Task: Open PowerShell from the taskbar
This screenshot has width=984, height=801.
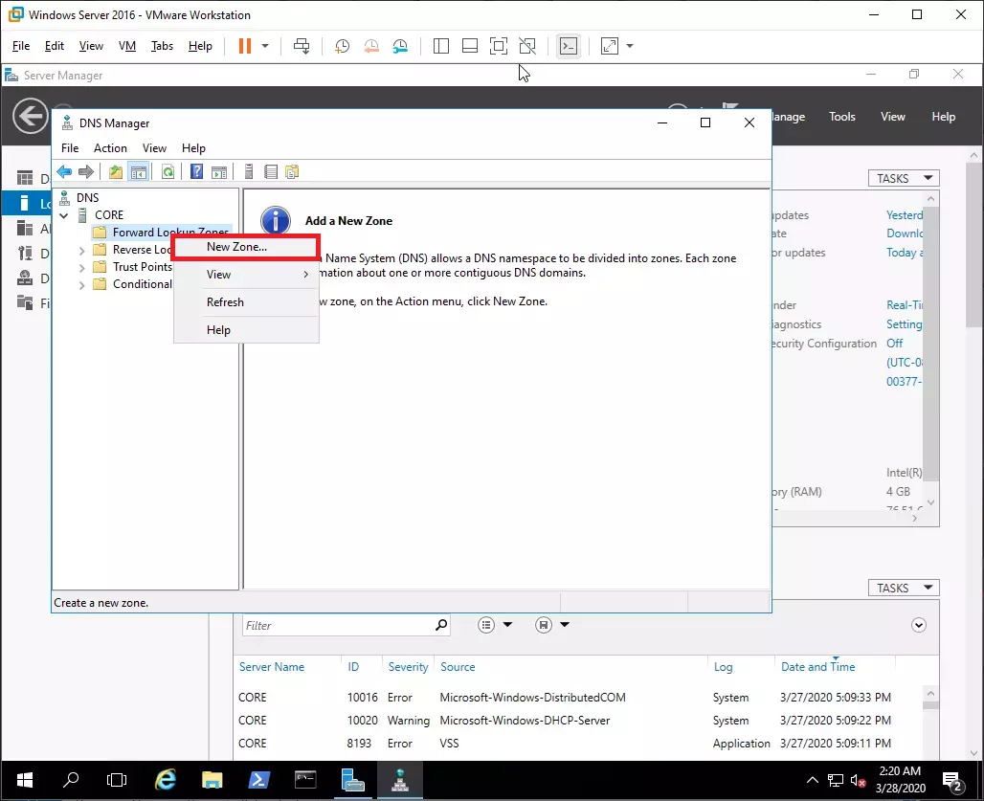Action: tap(258, 780)
